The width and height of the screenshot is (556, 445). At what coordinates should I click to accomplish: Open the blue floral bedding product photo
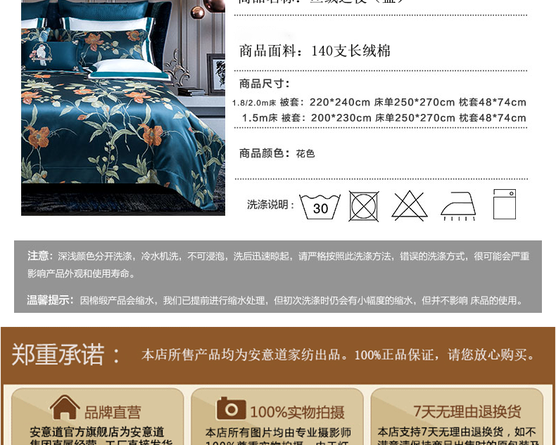tap(123, 108)
